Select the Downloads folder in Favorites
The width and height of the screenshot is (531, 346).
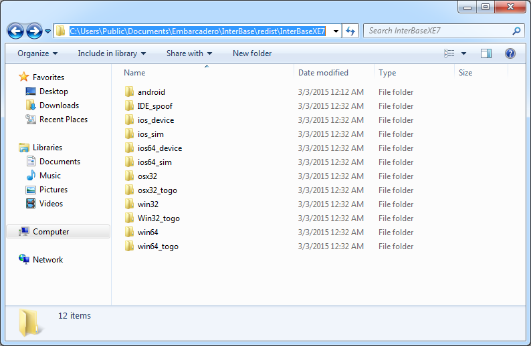(59, 106)
